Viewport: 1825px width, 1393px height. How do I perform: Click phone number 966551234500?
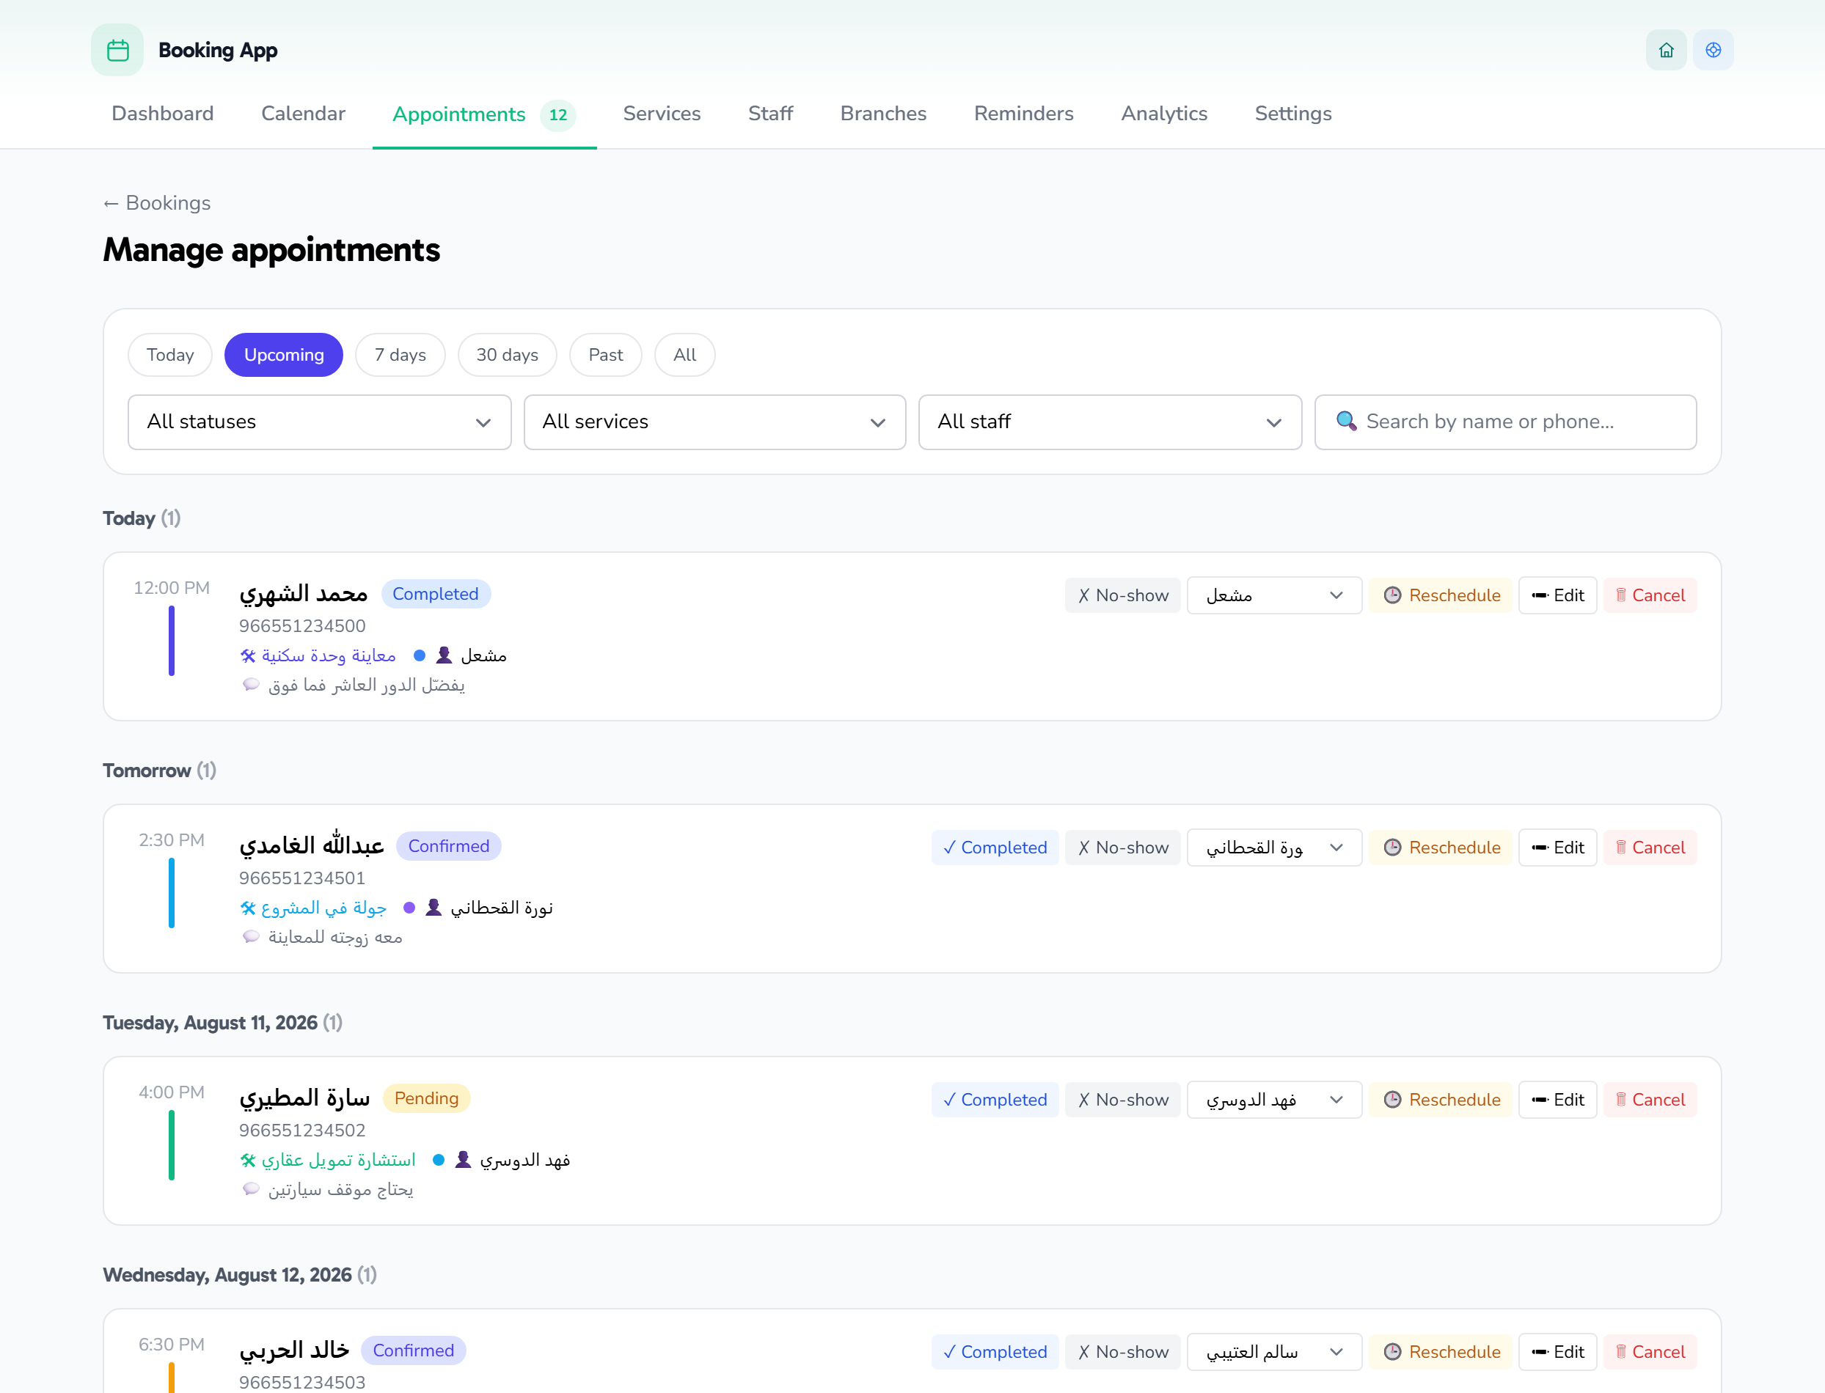(302, 626)
